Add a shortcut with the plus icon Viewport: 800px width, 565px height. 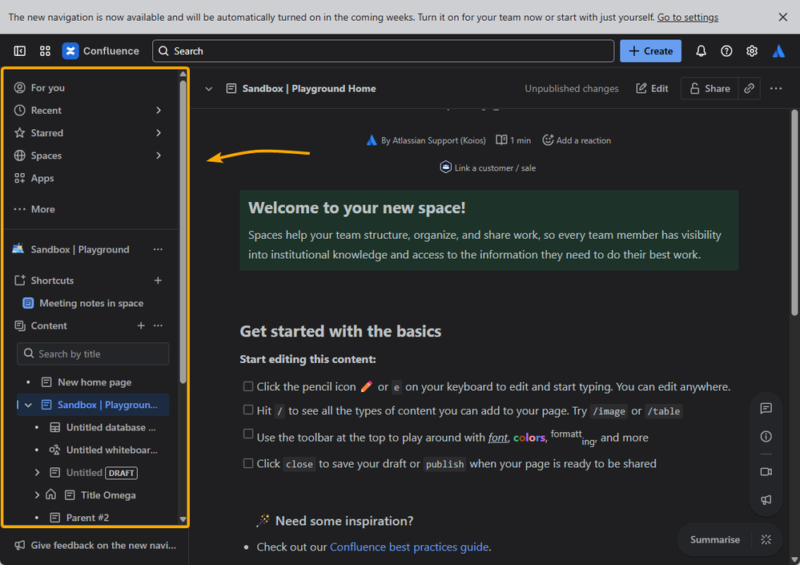159,280
